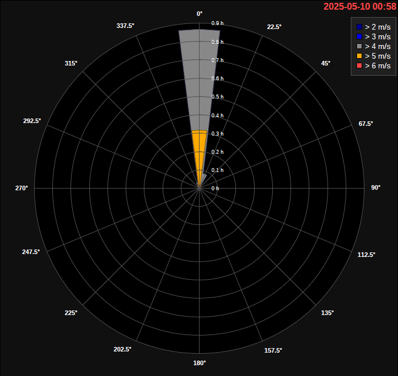Click the 90° direction label

click(376, 187)
